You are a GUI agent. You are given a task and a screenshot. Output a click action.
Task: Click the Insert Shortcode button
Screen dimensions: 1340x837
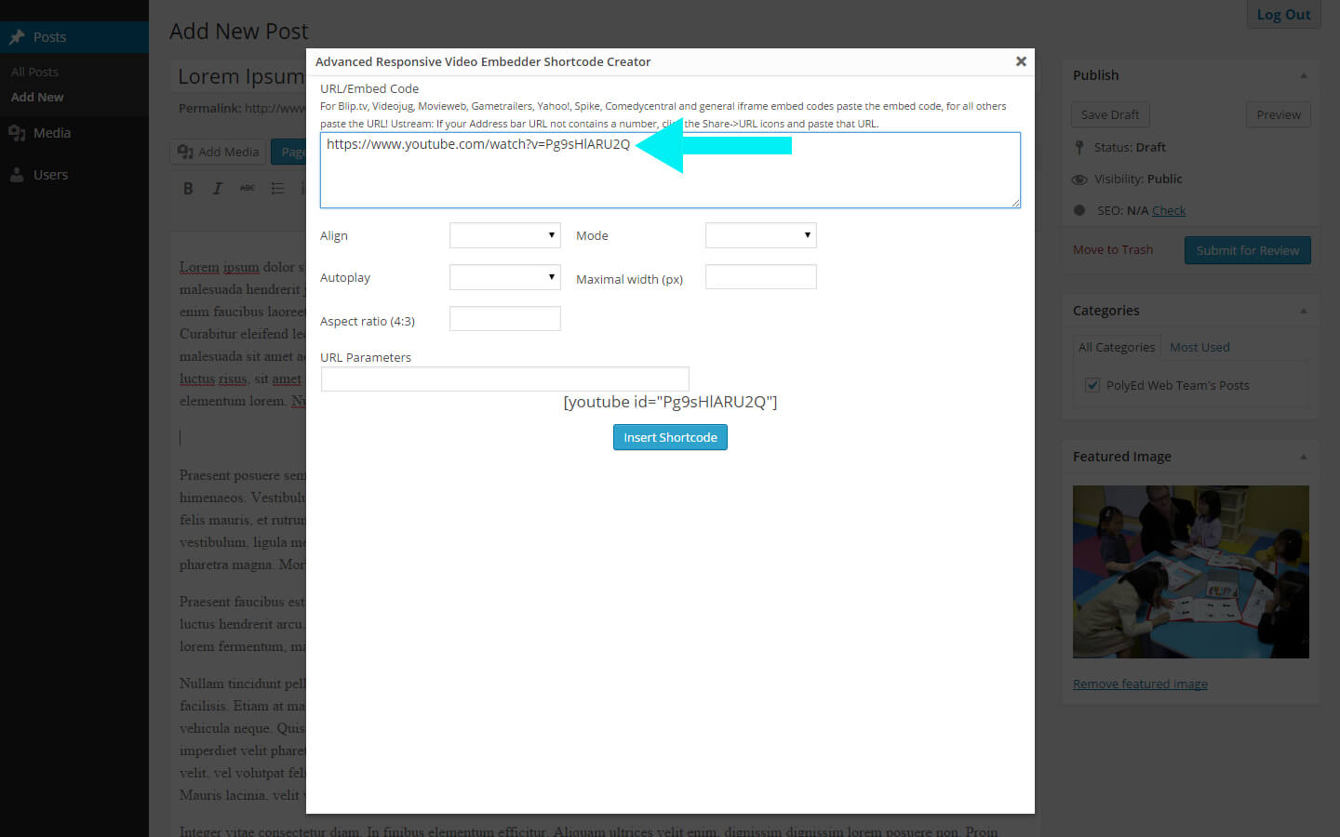coord(670,437)
